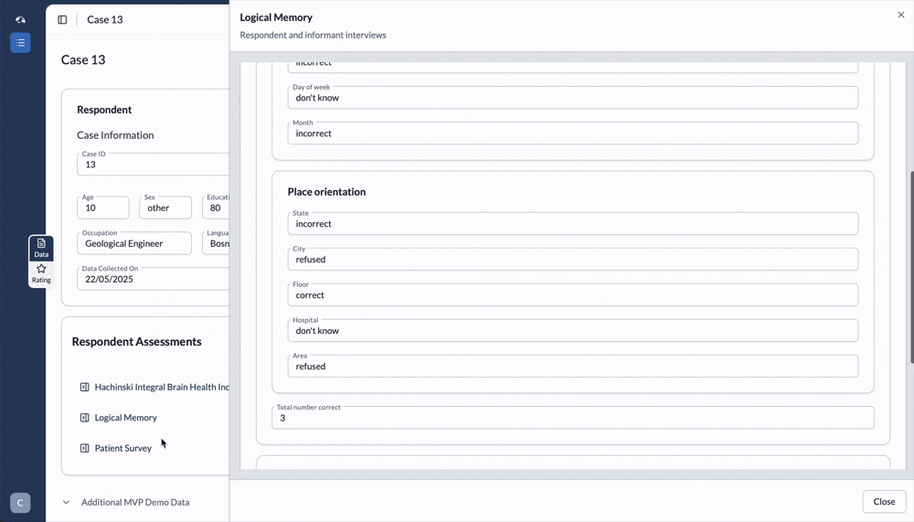Click the City field showing refused
This screenshot has height=522, width=914.
click(572, 259)
